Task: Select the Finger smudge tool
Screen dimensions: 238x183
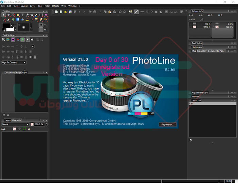Action: pyautogui.click(x=41, y=19)
